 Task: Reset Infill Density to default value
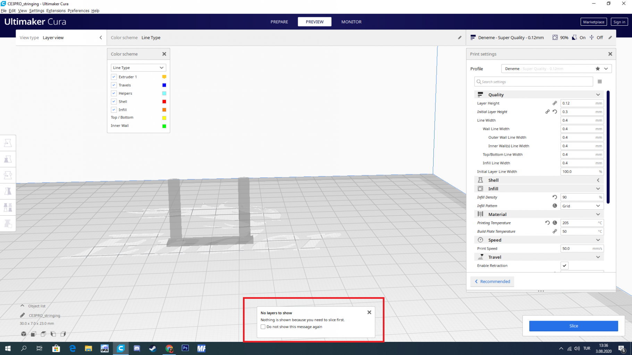click(x=555, y=197)
